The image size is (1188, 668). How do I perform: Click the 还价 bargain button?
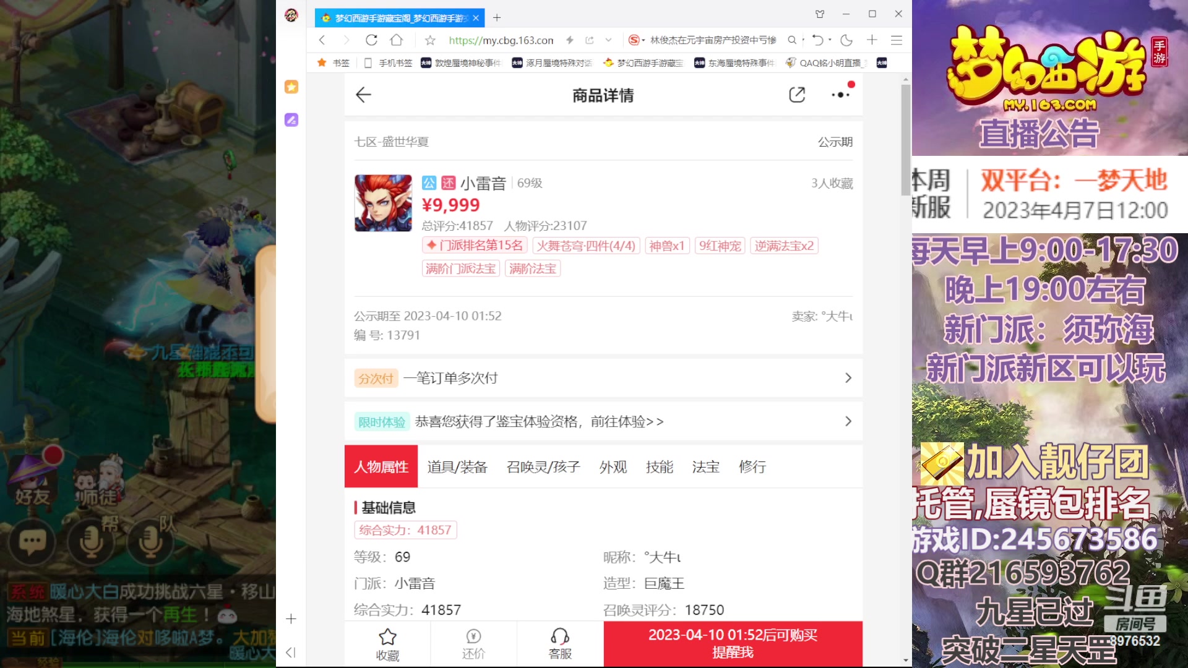[473, 644]
